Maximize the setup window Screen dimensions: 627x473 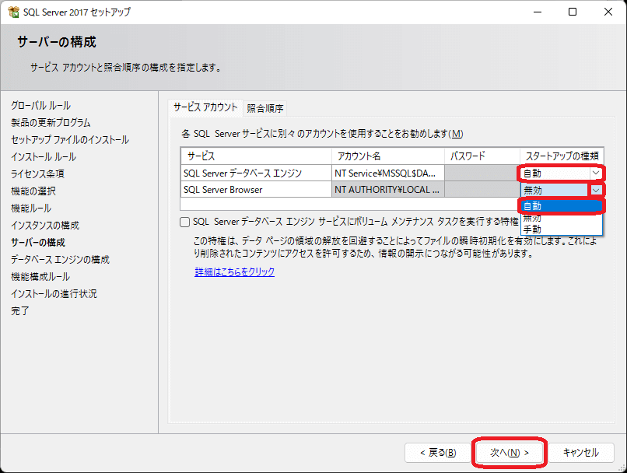click(x=573, y=12)
